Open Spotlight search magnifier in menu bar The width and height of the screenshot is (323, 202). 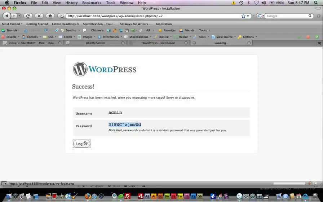point(316,3)
